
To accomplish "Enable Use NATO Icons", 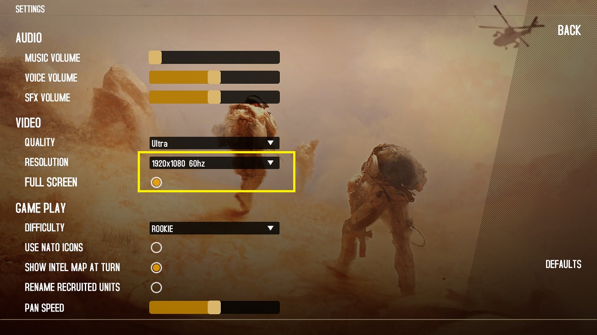I will click(x=156, y=247).
